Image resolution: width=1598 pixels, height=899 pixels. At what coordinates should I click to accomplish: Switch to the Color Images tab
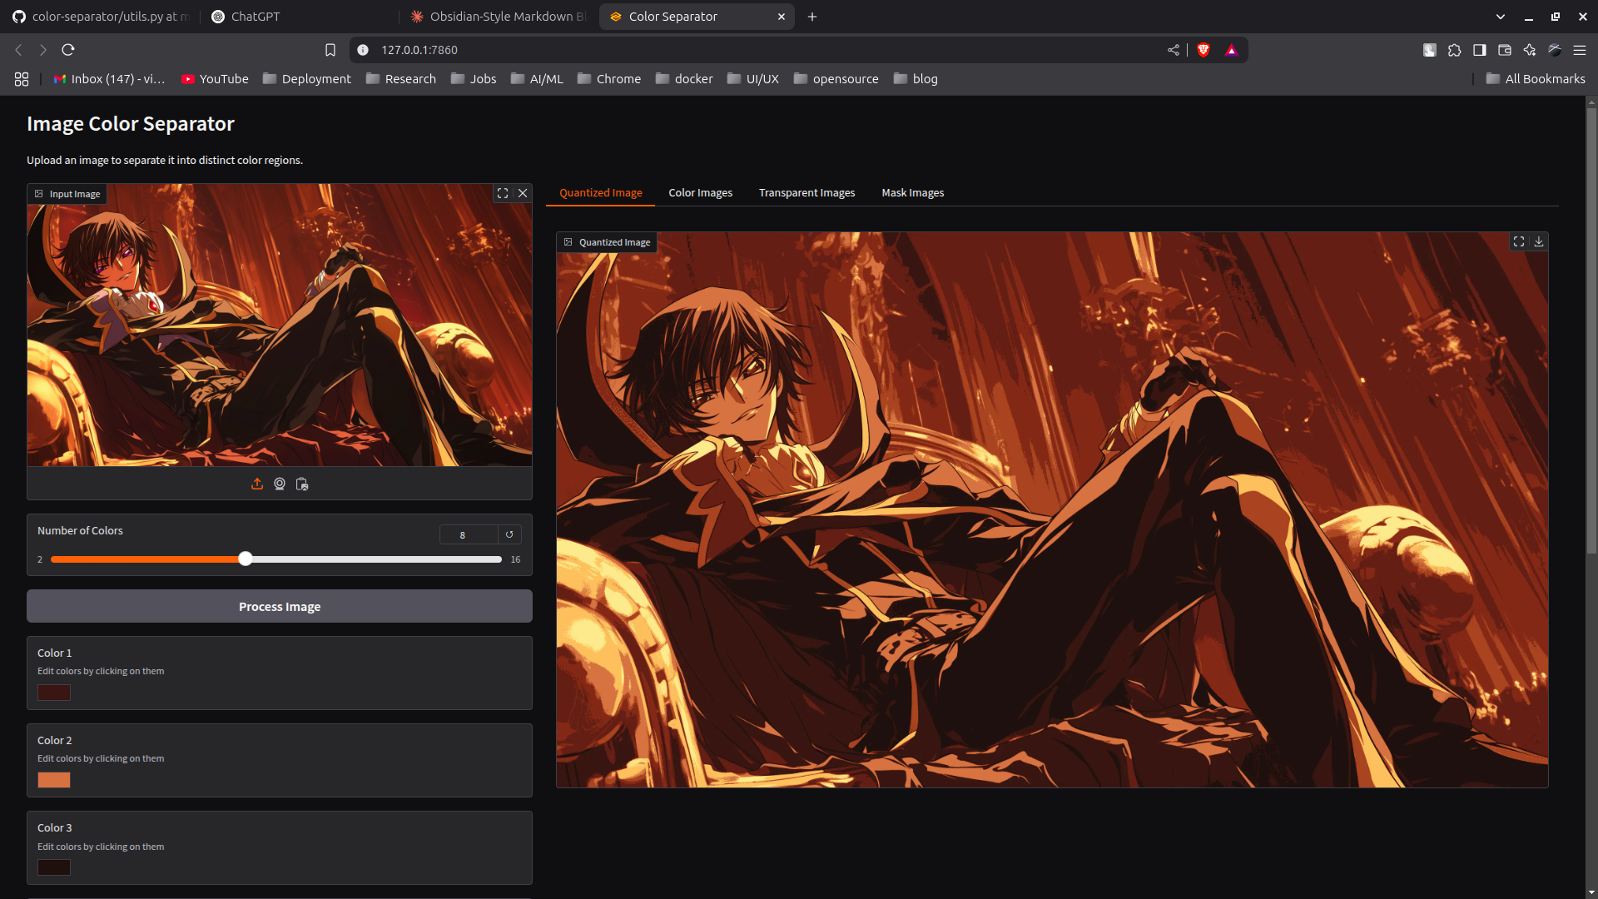point(700,192)
